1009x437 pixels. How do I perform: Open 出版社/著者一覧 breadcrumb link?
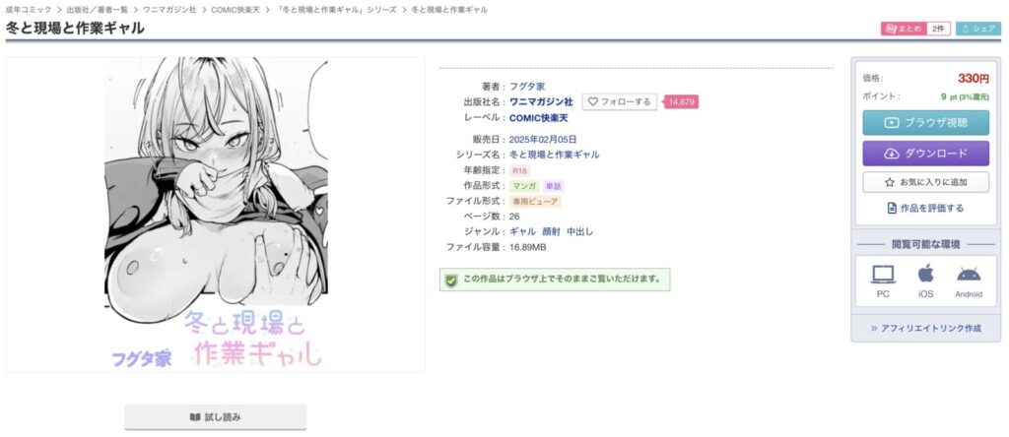click(98, 10)
